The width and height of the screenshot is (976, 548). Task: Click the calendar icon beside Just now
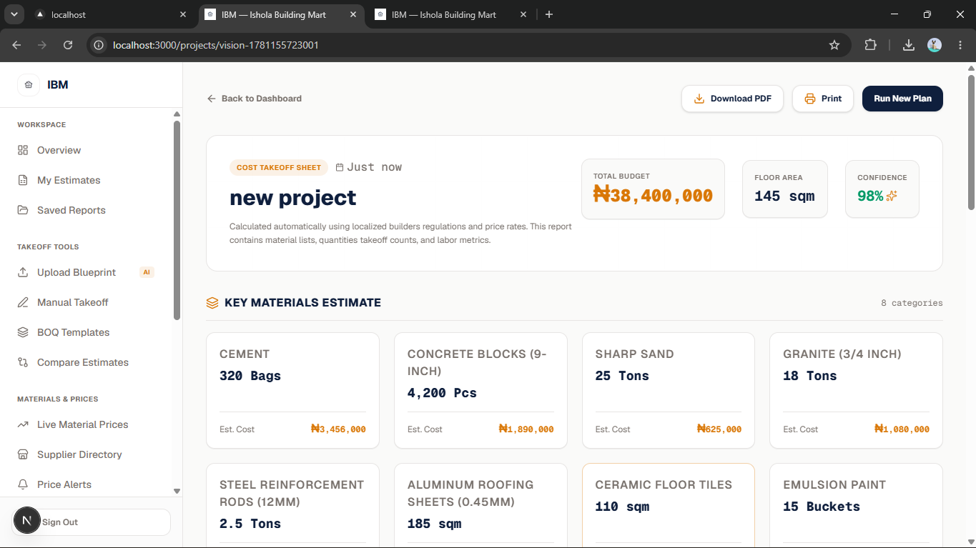(340, 167)
